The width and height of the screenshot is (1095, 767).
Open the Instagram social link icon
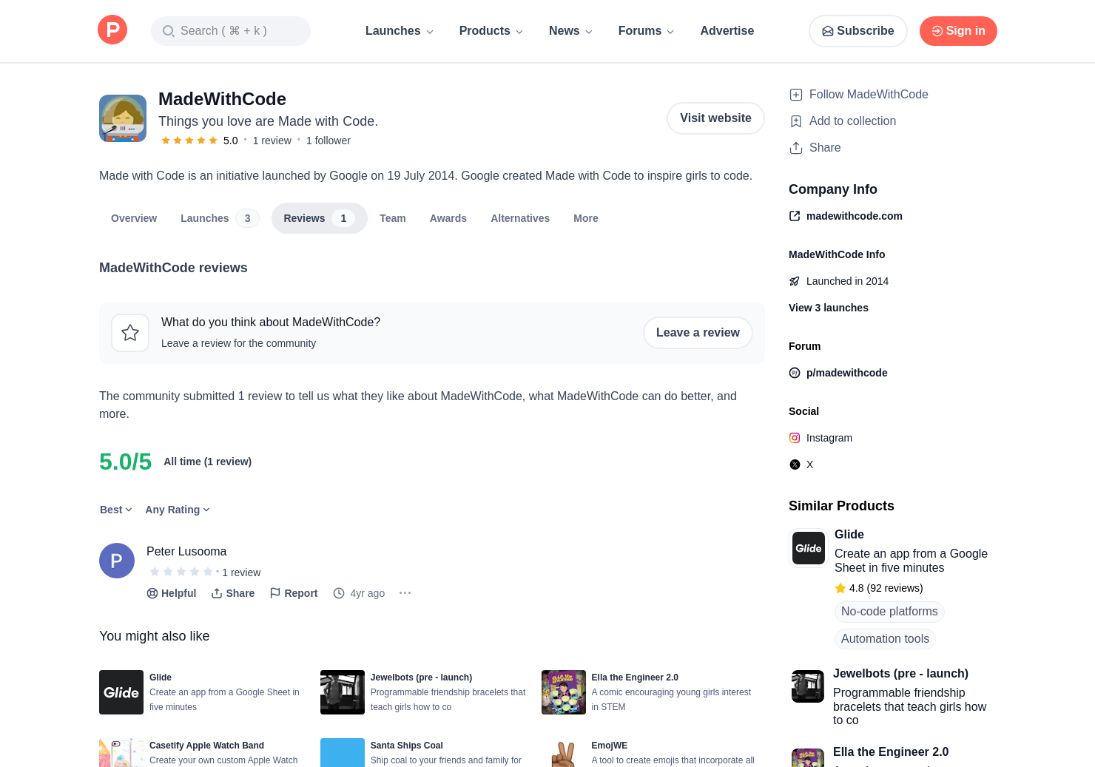point(795,438)
